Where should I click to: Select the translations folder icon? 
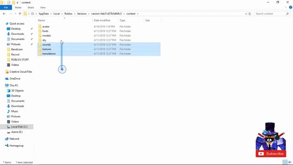[x=40, y=54]
